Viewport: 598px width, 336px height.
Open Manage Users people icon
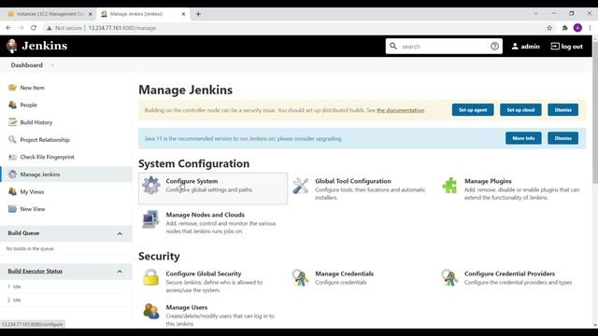[x=151, y=311]
